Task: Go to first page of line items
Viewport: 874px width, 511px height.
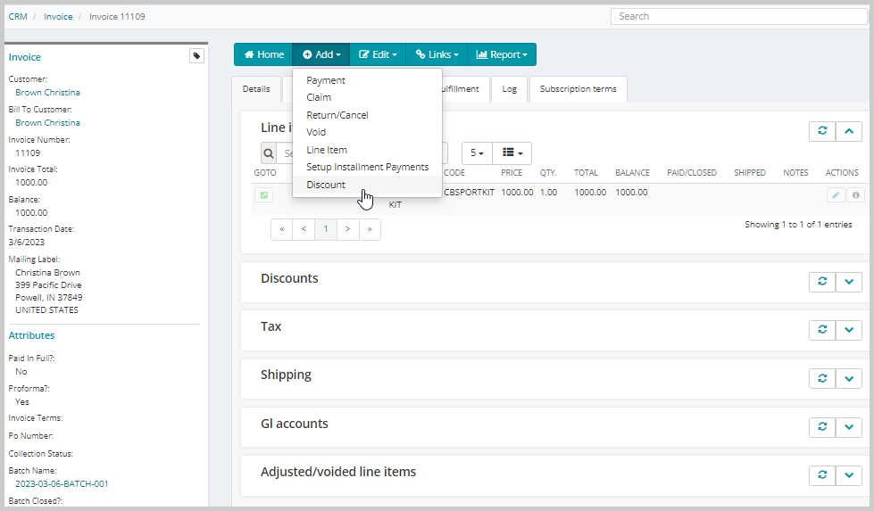Action: point(282,229)
